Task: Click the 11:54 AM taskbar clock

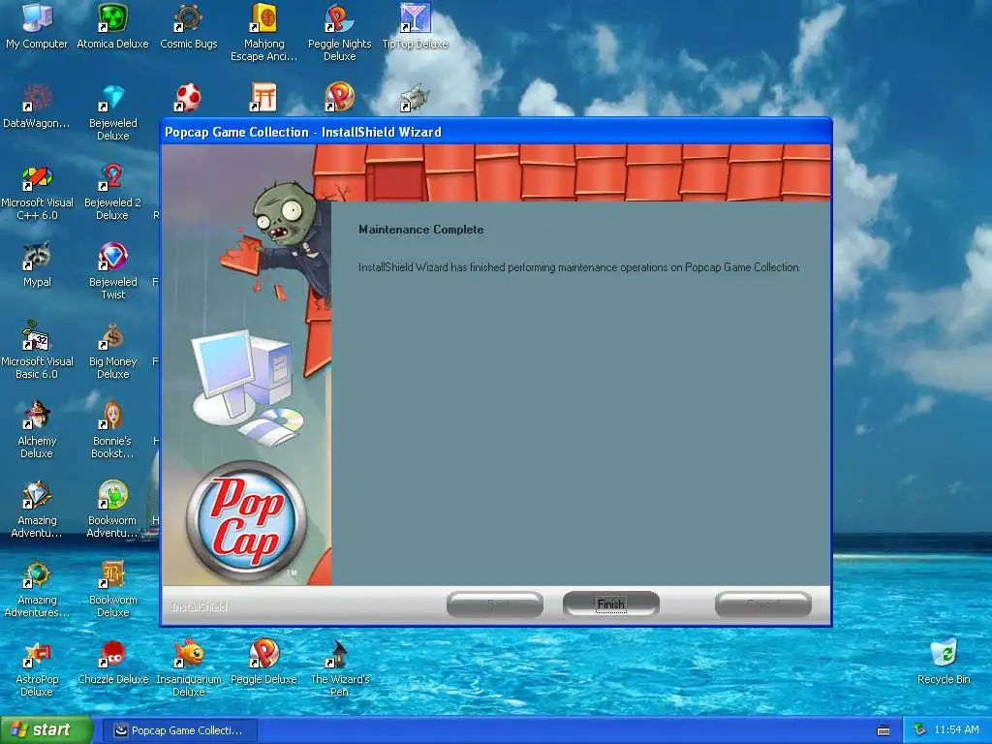Action: 956,730
